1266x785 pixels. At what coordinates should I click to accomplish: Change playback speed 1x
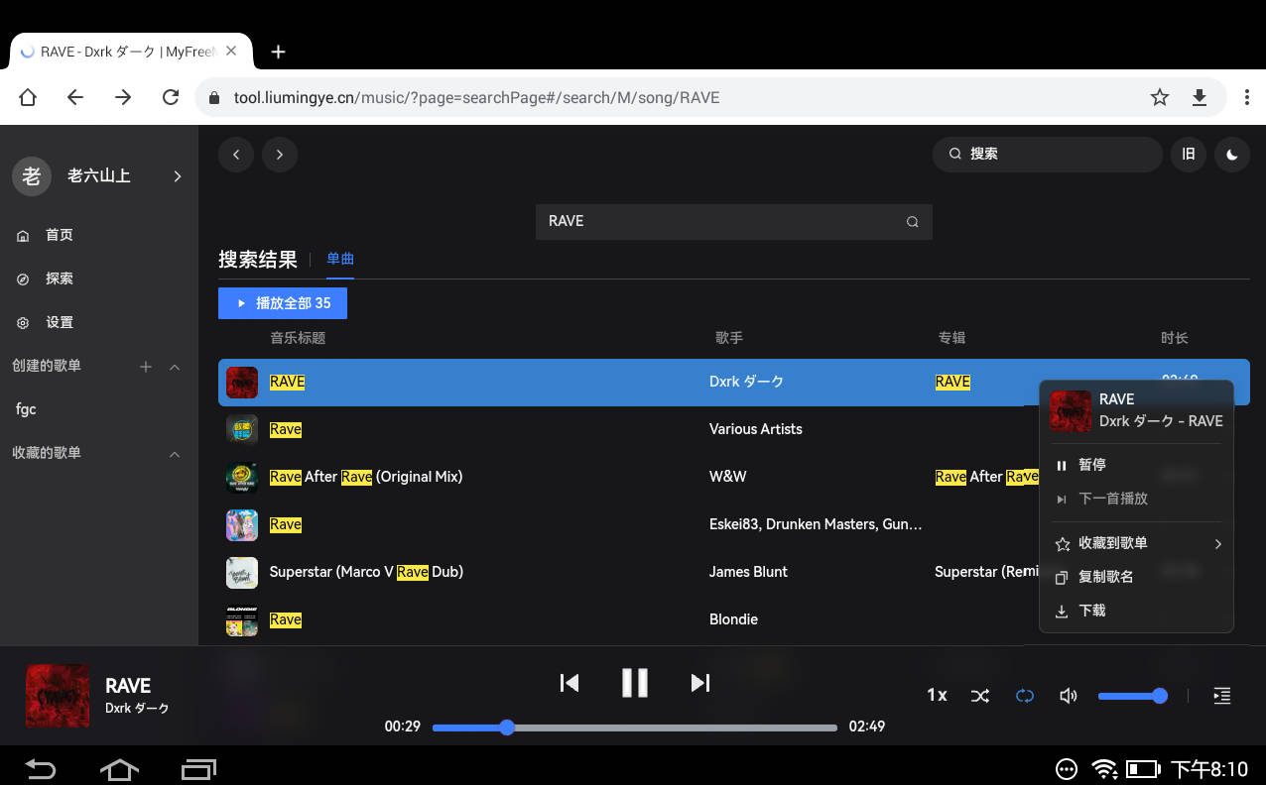pos(937,696)
